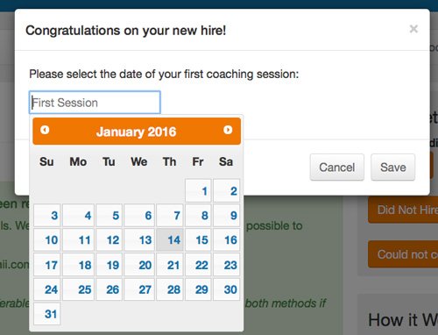The image size is (438, 335).
Task: Pick January 1 as session date
Action: tap(198, 191)
